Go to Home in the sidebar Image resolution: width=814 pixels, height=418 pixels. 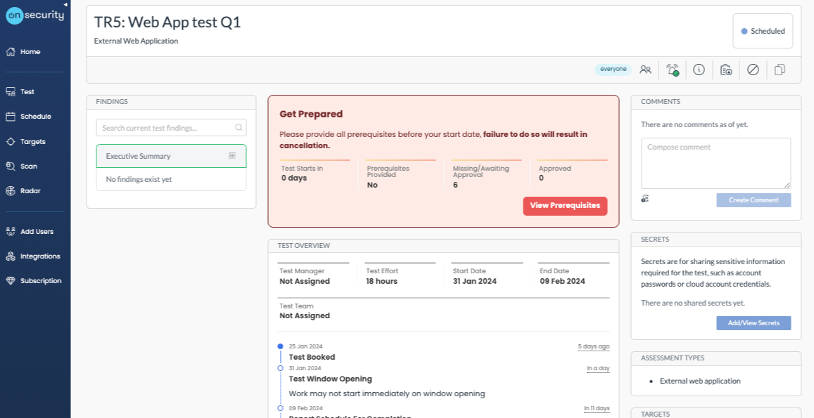pos(30,52)
